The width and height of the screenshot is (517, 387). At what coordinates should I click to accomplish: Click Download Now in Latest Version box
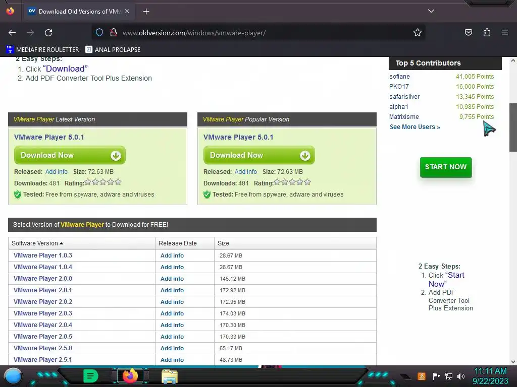point(70,155)
